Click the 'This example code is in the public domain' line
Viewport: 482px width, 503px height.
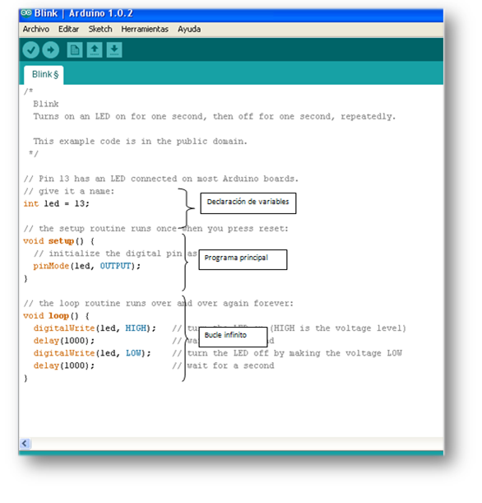click(x=141, y=141)
